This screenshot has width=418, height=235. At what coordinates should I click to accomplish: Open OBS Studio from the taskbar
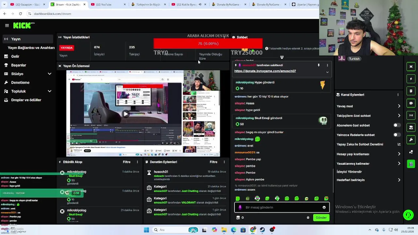272,230
